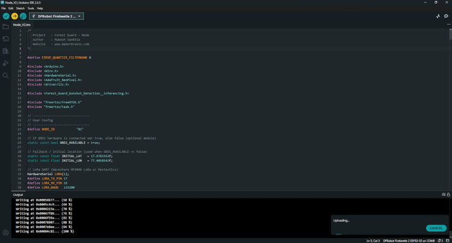
Task: Click 'GNSS_AVAILABLE = true' code line
Action: [63, 143]
